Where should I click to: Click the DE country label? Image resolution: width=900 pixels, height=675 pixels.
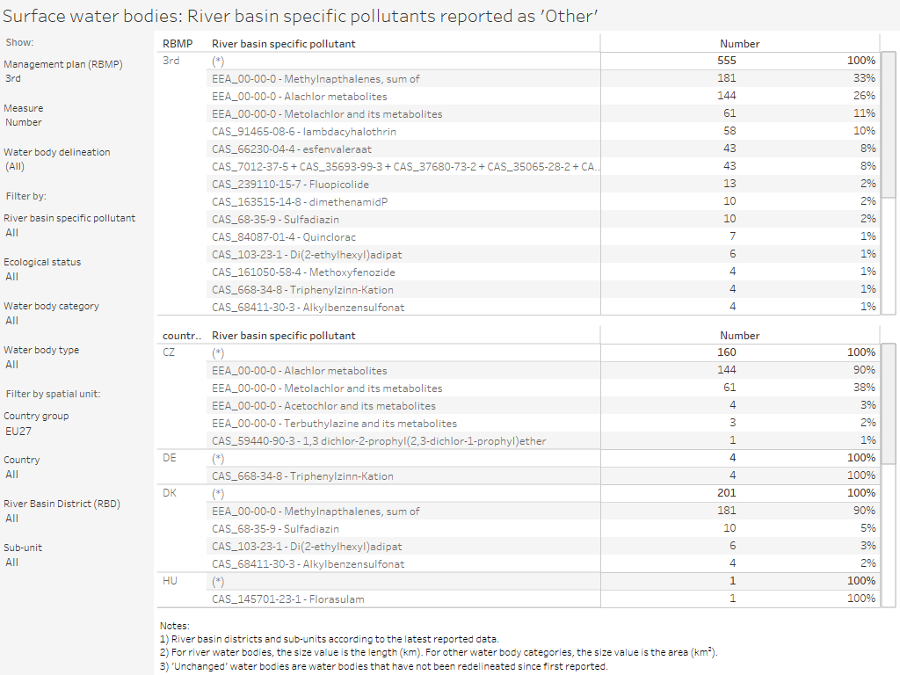(170, 458)
